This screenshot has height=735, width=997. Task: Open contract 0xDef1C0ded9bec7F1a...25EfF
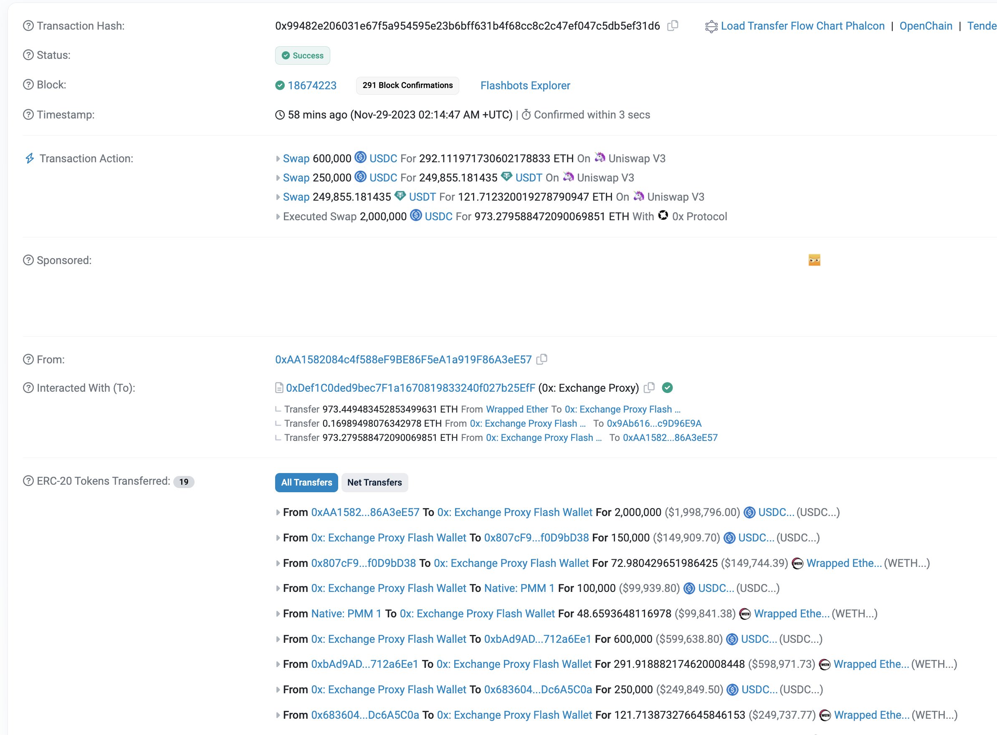coord(410,388)
